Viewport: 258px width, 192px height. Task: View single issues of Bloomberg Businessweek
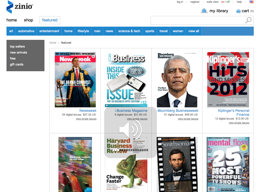click(188, 119)
